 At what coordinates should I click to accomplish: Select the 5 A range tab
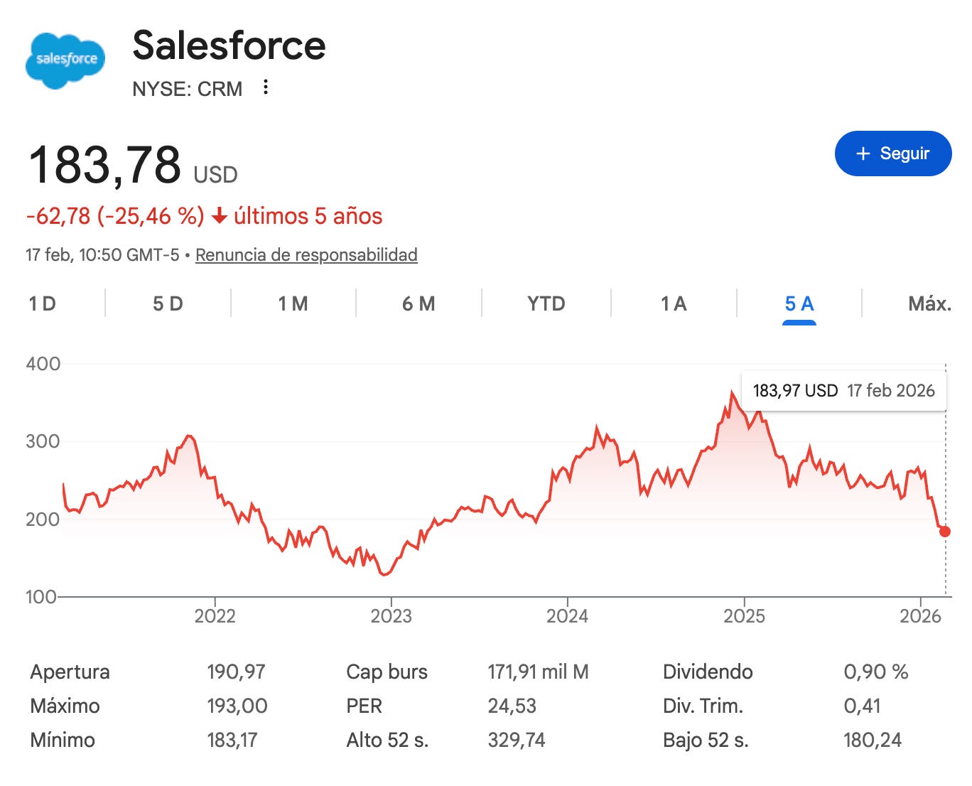tap(799, 304)
